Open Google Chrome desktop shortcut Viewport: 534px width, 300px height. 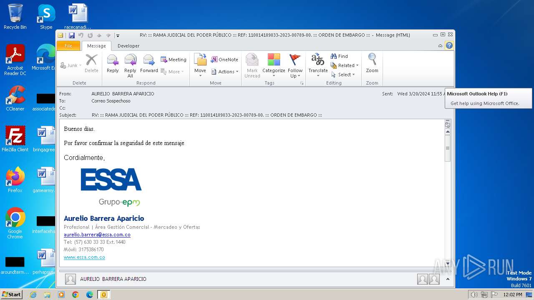(15, 223)
